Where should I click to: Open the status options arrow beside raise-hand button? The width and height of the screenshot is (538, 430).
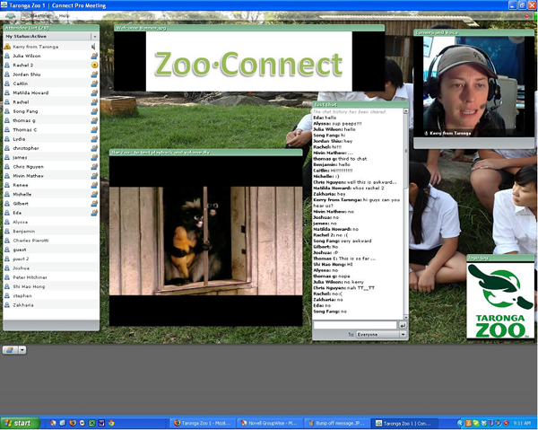click(22, 350)
